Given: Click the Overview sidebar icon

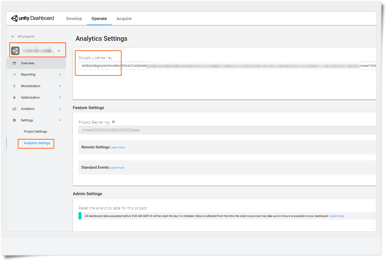Looking at the screenshot, I should click(14, 63).
